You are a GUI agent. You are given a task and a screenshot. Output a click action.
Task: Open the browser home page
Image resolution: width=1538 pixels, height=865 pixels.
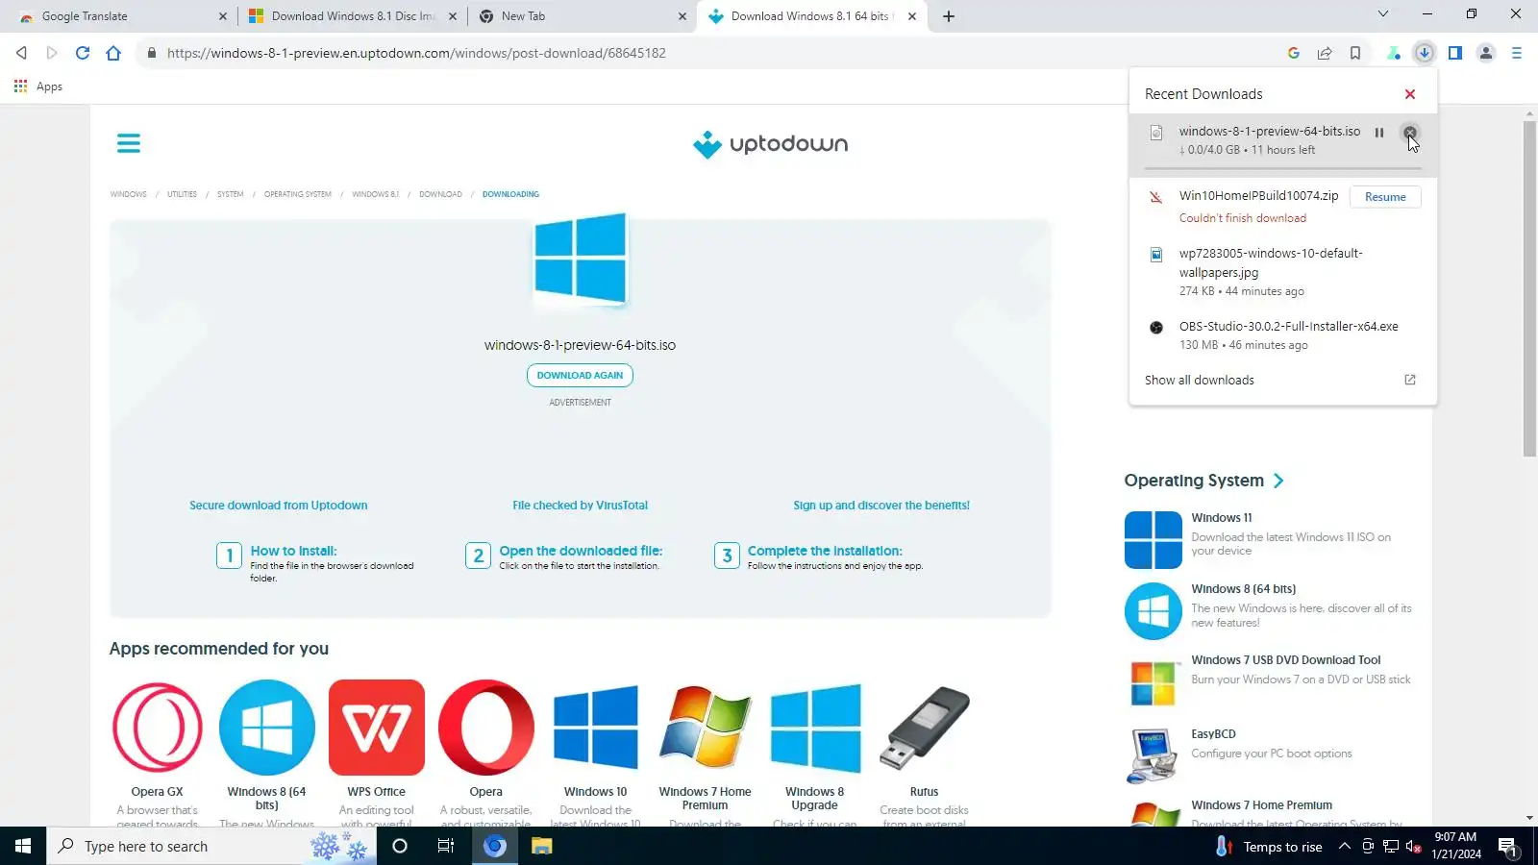(x=113, y=53)
